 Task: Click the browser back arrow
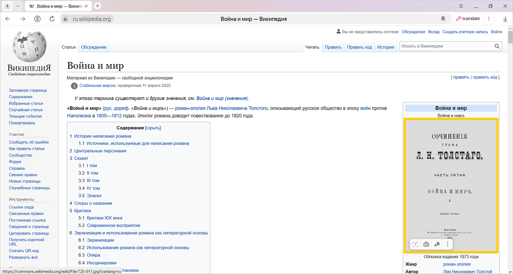point(8,19)
